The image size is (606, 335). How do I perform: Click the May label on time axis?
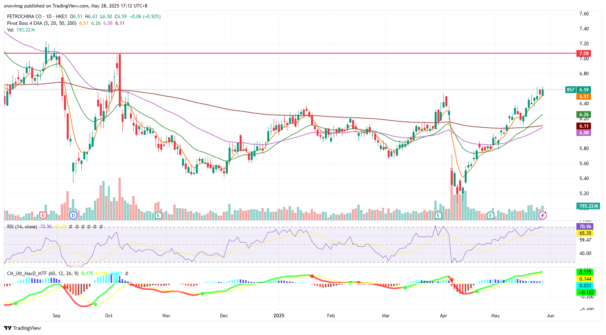495,316
